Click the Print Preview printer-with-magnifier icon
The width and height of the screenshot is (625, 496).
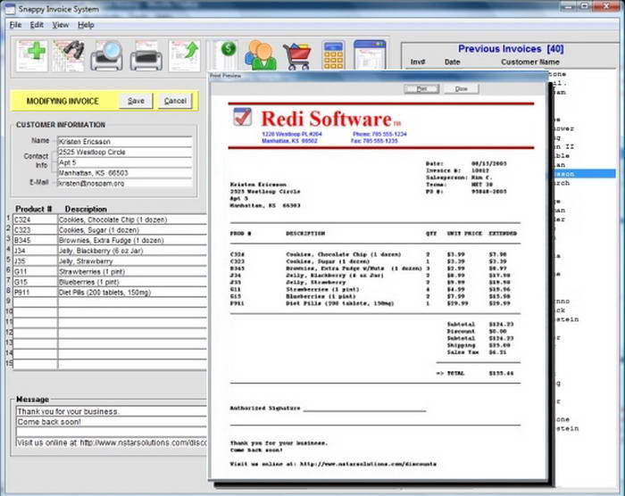pyautogui.click(x=106, y=54)
